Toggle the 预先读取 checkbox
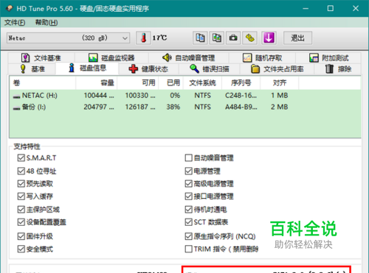The height and width of the screenshot is (273, 369). pos(21,183)
